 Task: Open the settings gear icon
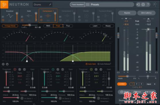point(143,5)
